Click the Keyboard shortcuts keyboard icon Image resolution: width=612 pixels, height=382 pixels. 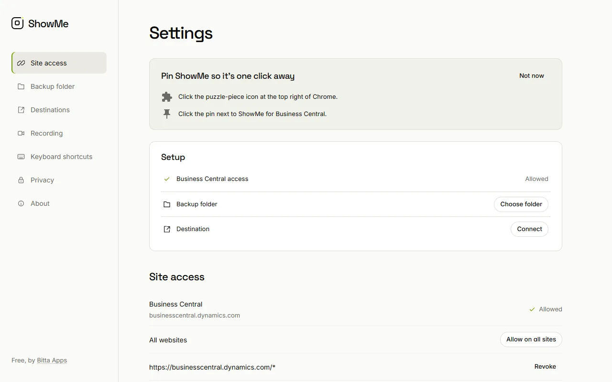[x=21, y=157]
